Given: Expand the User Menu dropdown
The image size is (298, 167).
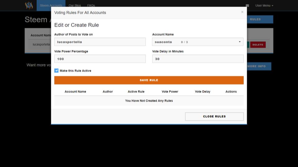Looking at the screenshot, I should [264, 6].
